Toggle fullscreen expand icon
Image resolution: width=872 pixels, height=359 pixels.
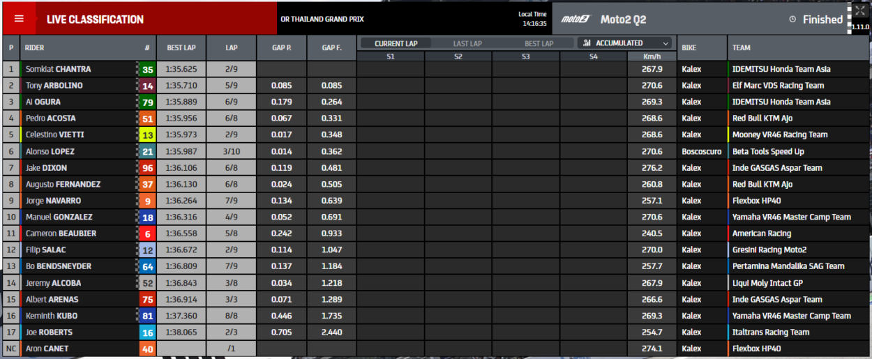pos(860,11)
